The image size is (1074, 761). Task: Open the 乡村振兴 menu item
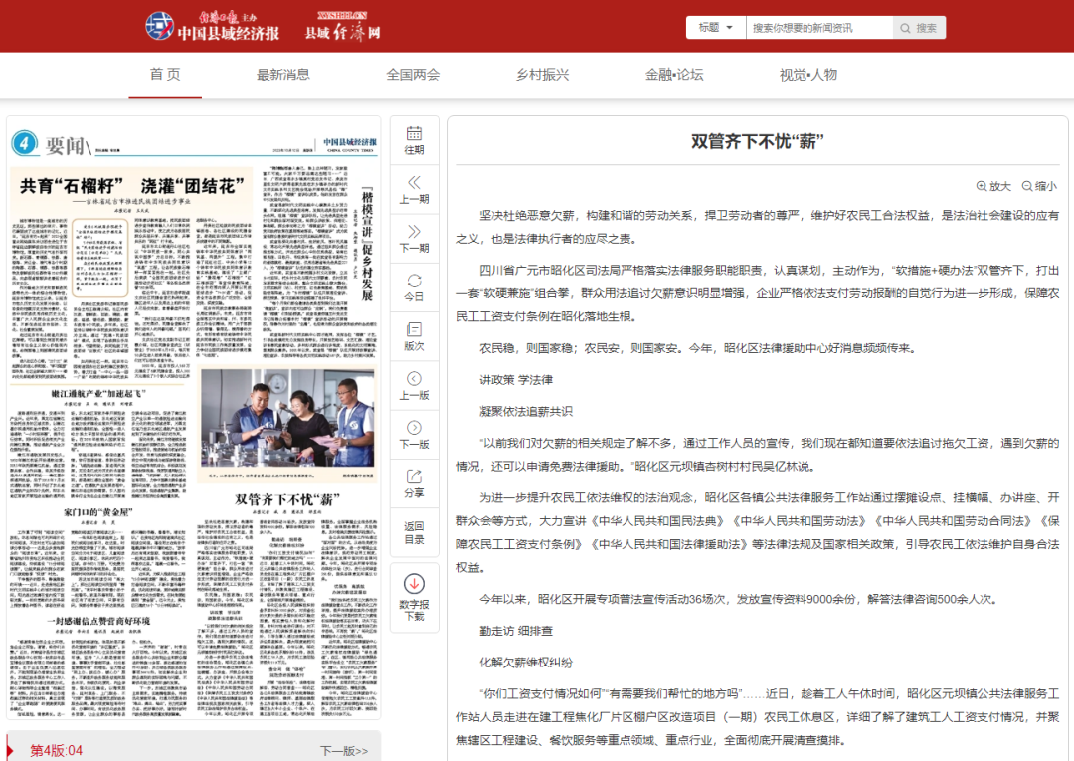point(543,75)
